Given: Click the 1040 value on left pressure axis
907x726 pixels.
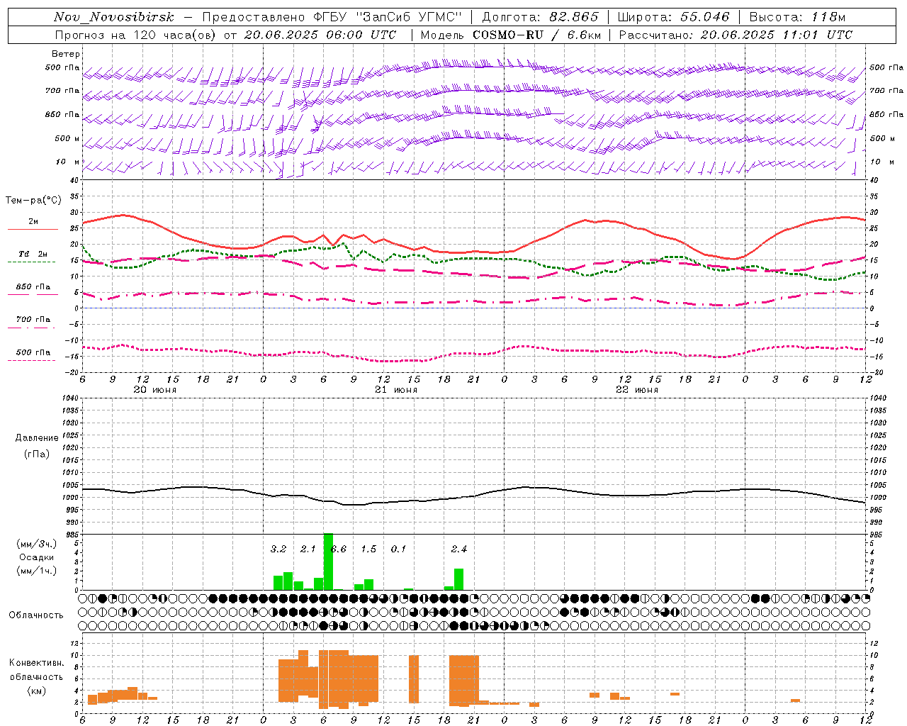Looking at the screenshot, I should tap(69, 398).
